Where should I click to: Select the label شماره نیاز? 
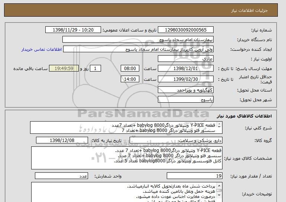coord(261,30)
